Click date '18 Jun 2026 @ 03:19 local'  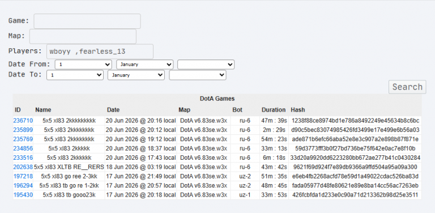point(140,167)
